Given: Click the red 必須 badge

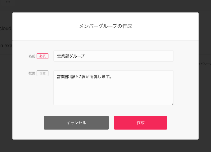Looking at the screenshot, I should pos(43,56).
